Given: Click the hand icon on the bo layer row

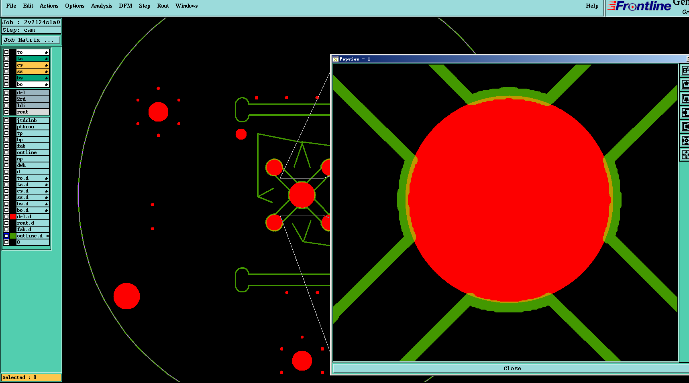Looking at the screenshot, I should pos(47,85).
